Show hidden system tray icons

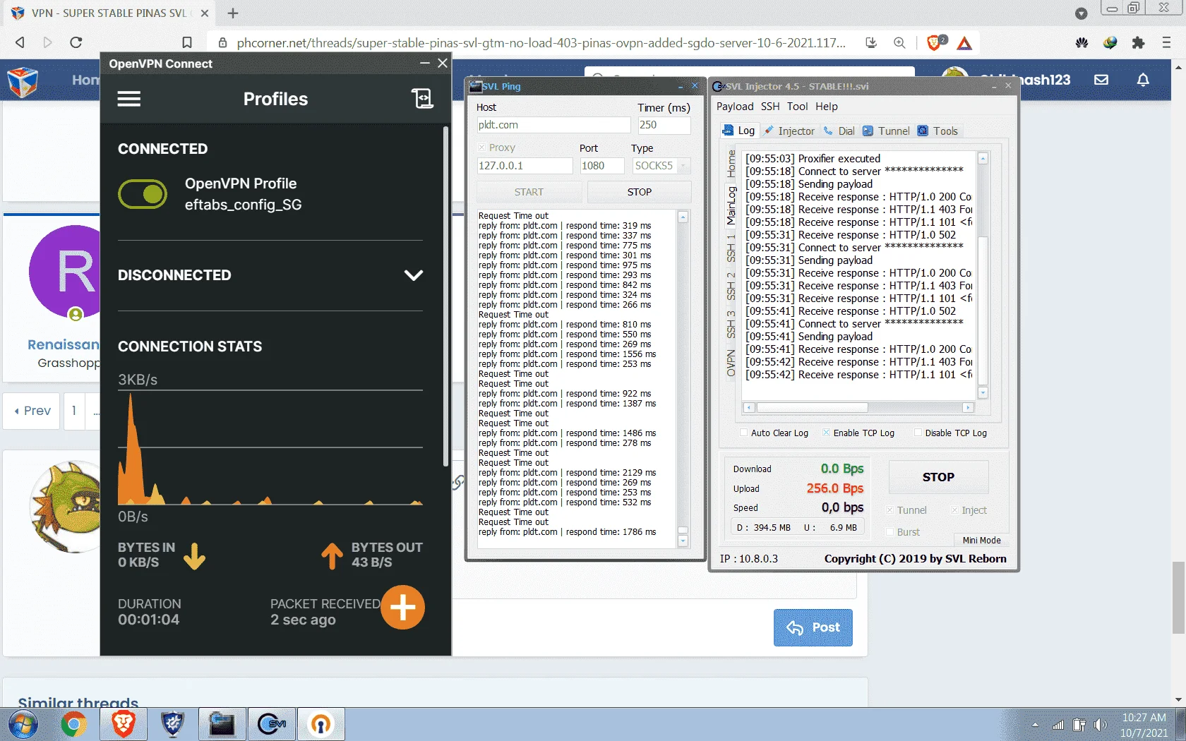[1035, 725]
